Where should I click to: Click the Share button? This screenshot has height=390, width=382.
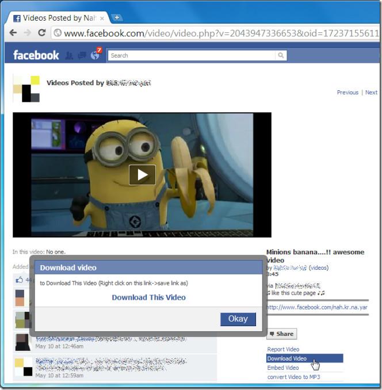click(x=281, y=334)
